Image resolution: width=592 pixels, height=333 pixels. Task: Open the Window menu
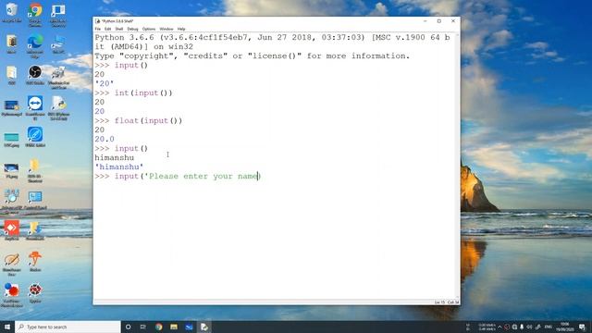click(166, 29)
